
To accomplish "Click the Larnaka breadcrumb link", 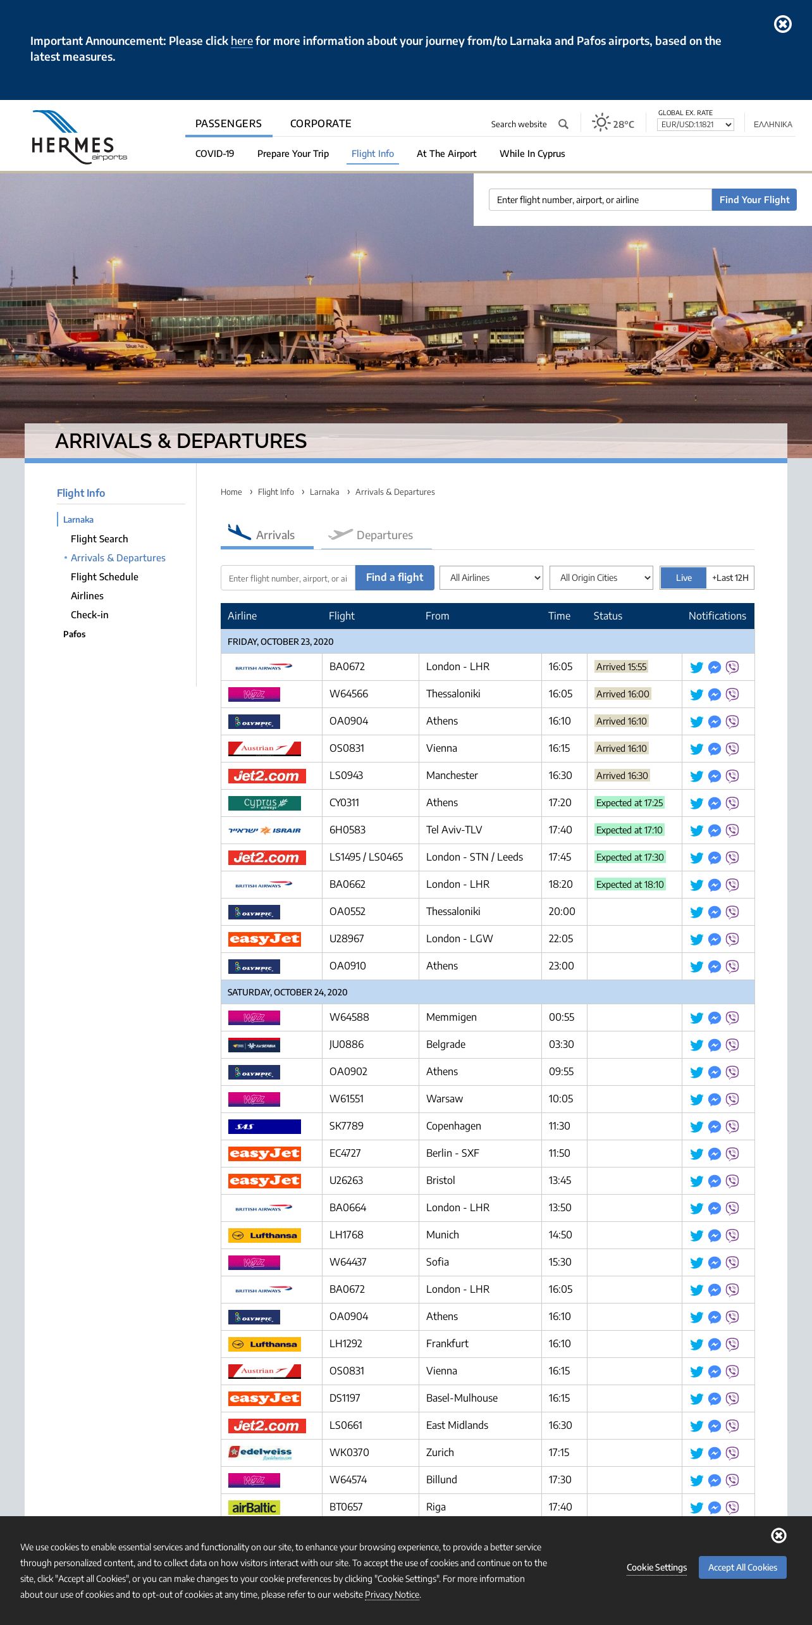I will tap(324, 492).
